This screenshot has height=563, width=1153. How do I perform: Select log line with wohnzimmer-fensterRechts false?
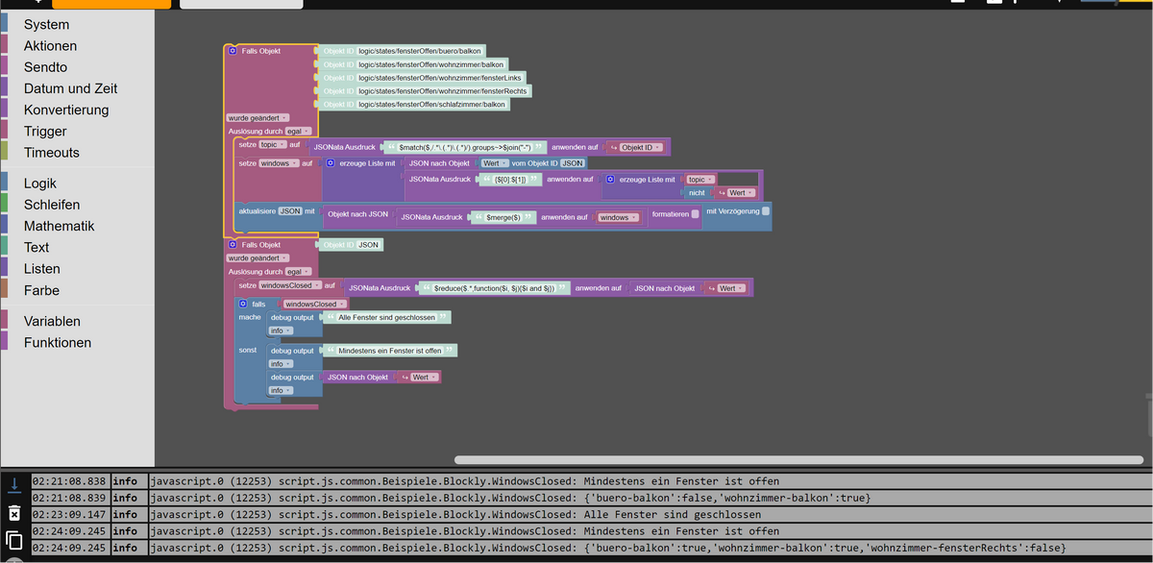[x=649, y=548]
